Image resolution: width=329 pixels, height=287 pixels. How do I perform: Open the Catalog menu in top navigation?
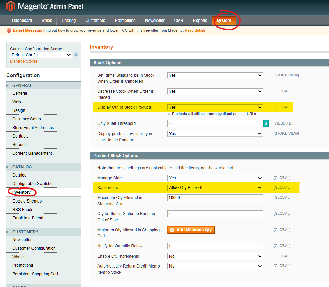coord(68,21)
